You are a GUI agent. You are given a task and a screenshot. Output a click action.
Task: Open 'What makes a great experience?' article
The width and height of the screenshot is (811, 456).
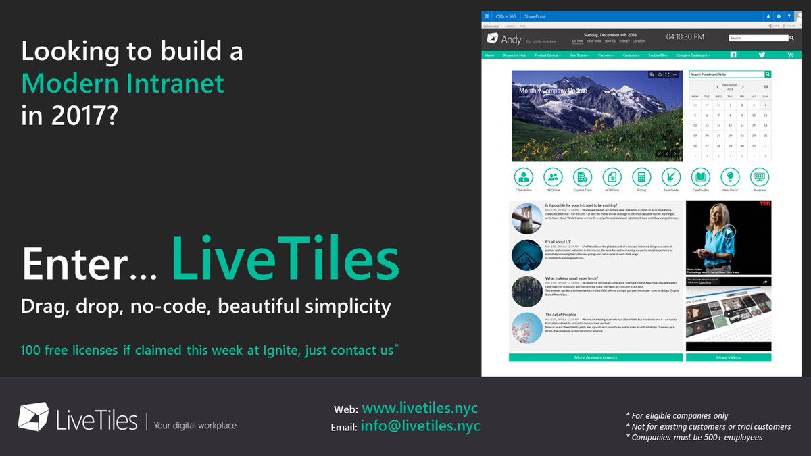point(573,278)
